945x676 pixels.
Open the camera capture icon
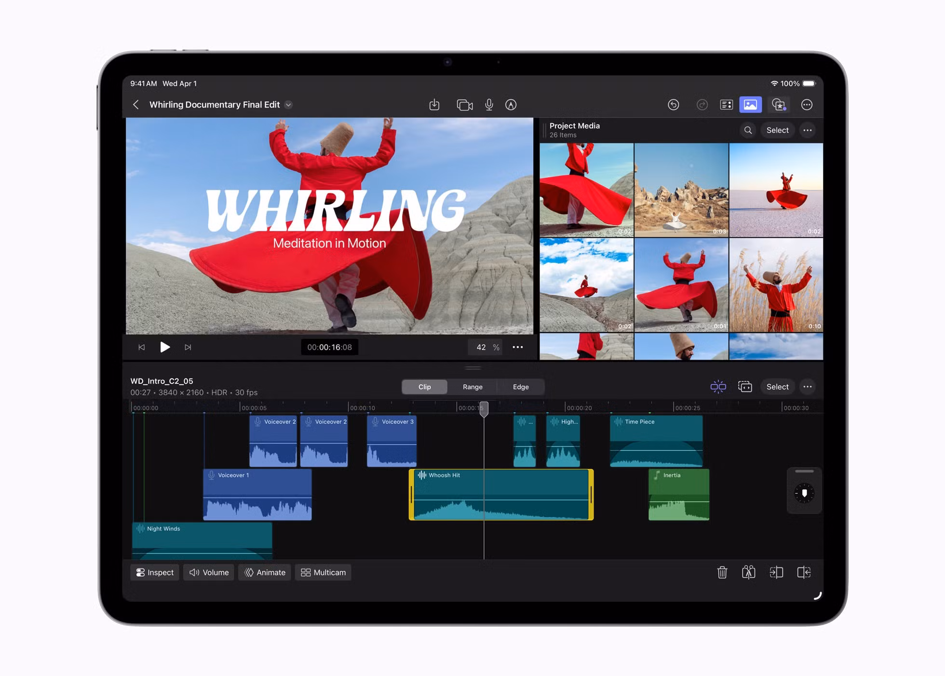[x=464, y=105]
